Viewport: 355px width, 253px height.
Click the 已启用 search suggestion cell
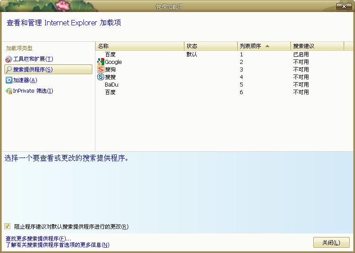point(301,54)
